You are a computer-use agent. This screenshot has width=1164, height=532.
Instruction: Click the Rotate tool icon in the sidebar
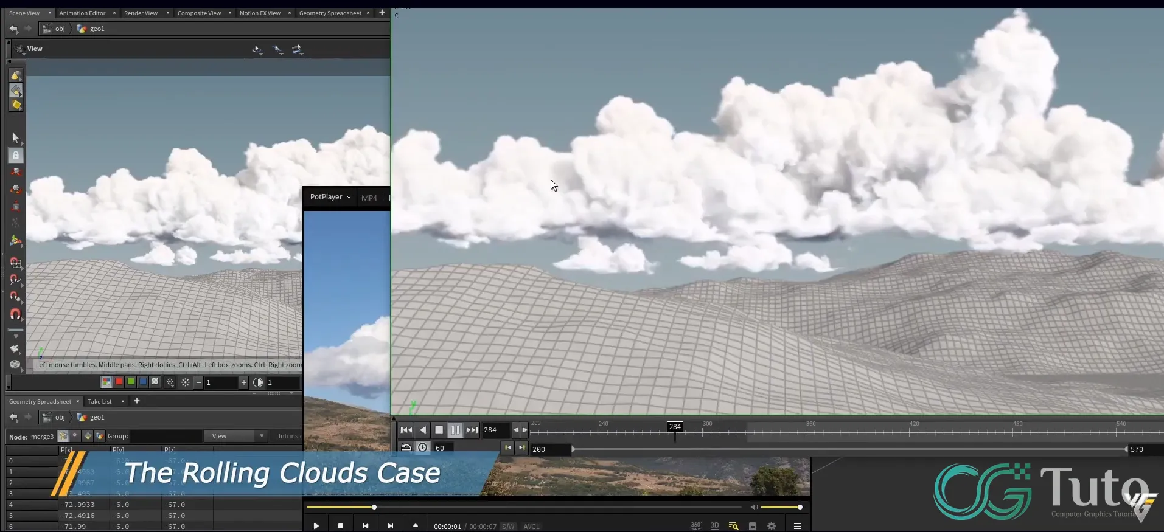click(x=16, y=189)
